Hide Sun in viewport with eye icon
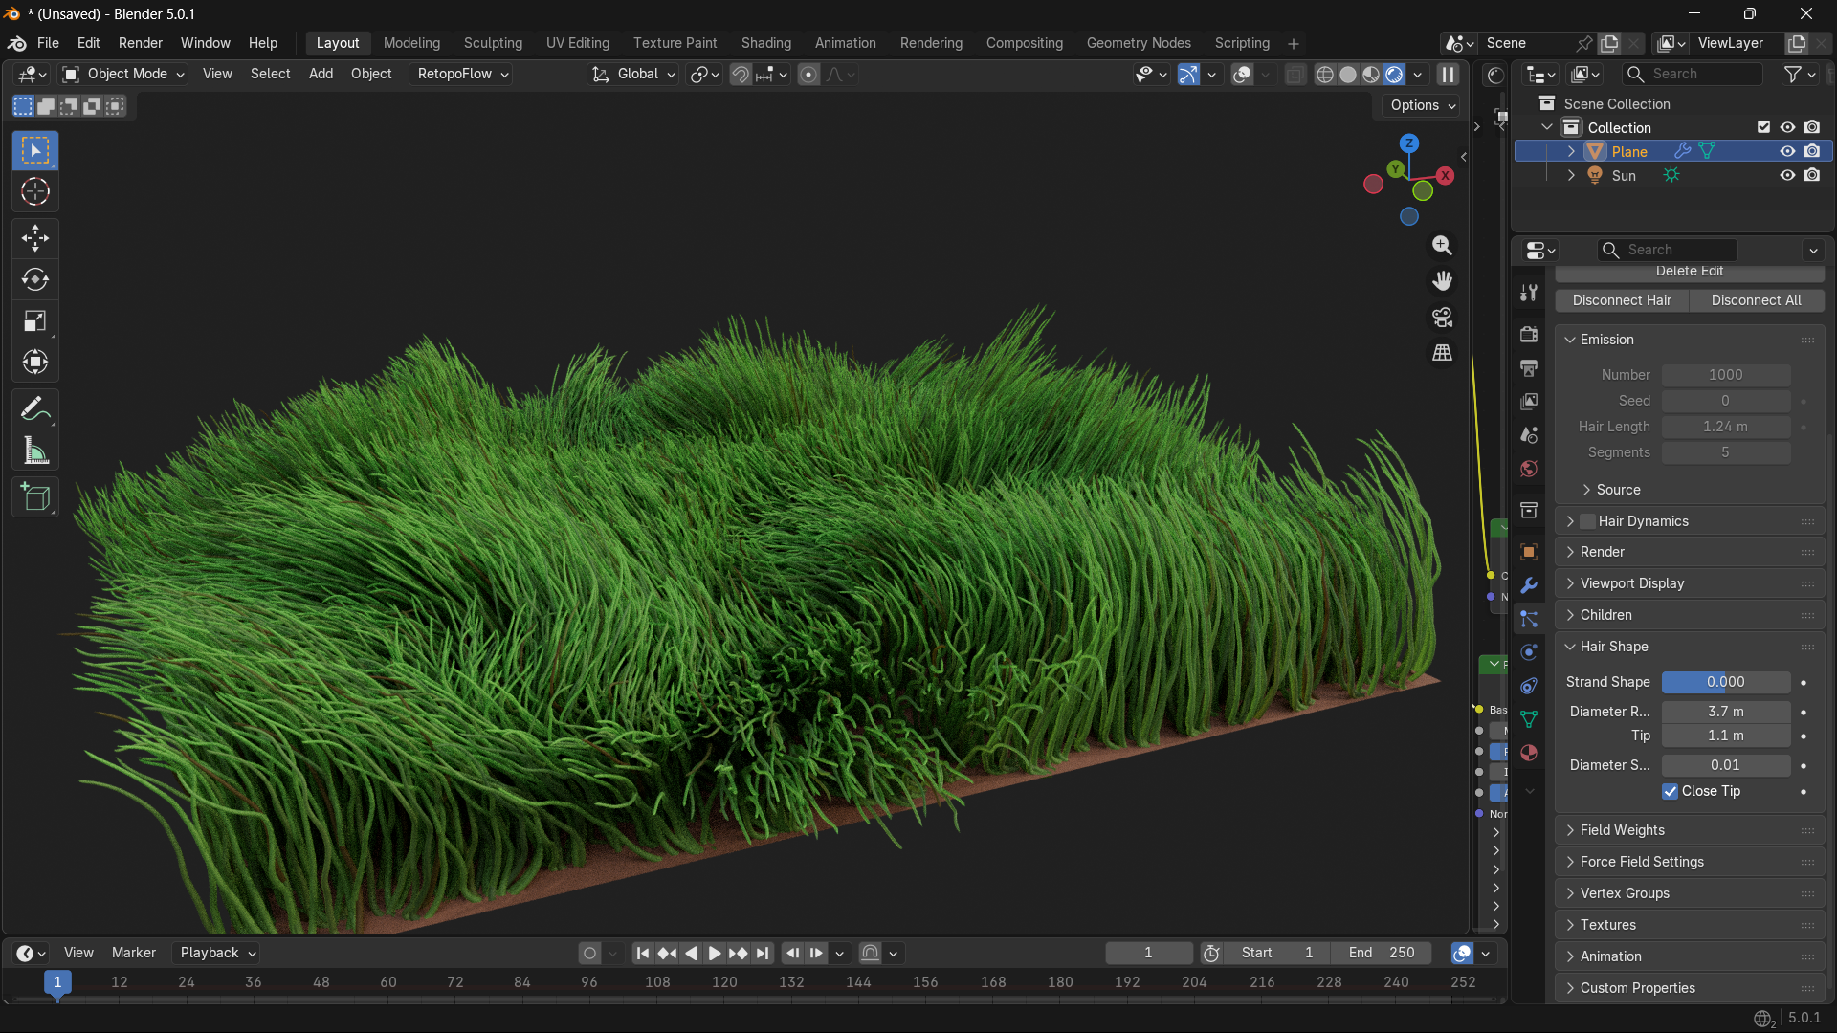The width and height of the screenshot is (1837, 1033). [1787, 175]
